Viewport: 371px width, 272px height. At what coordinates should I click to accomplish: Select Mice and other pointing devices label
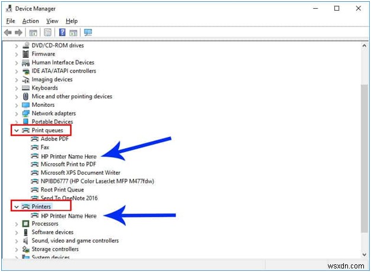(x=72, y=96)
